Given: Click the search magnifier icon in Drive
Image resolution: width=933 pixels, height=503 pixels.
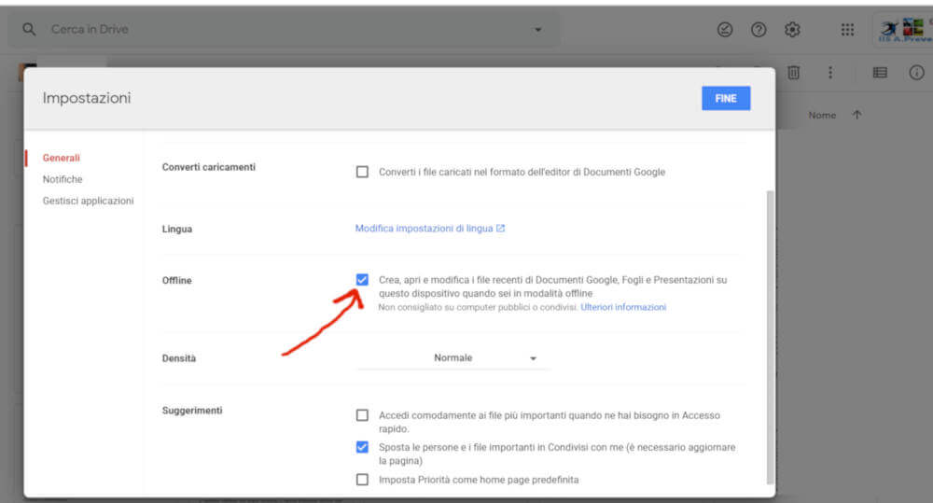Looking at the screenshot, I should pos(29,29).
